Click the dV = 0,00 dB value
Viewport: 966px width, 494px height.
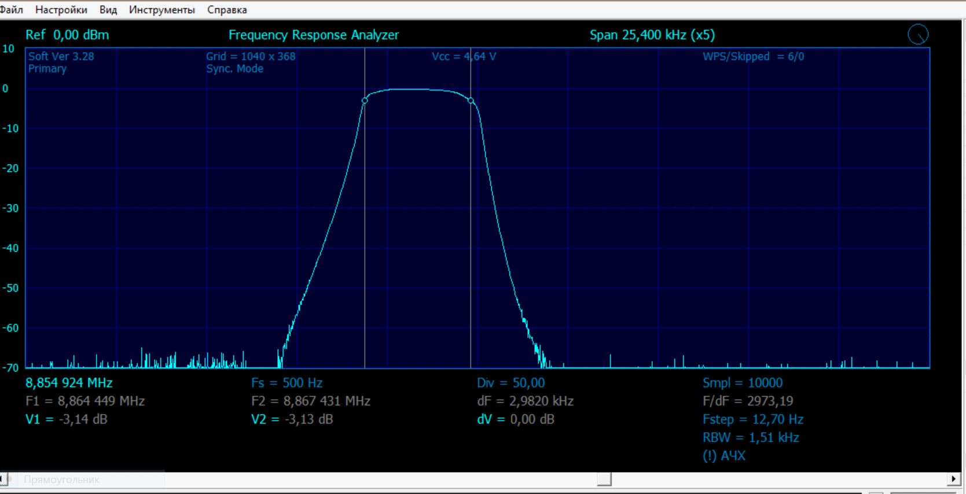(515, 419)
